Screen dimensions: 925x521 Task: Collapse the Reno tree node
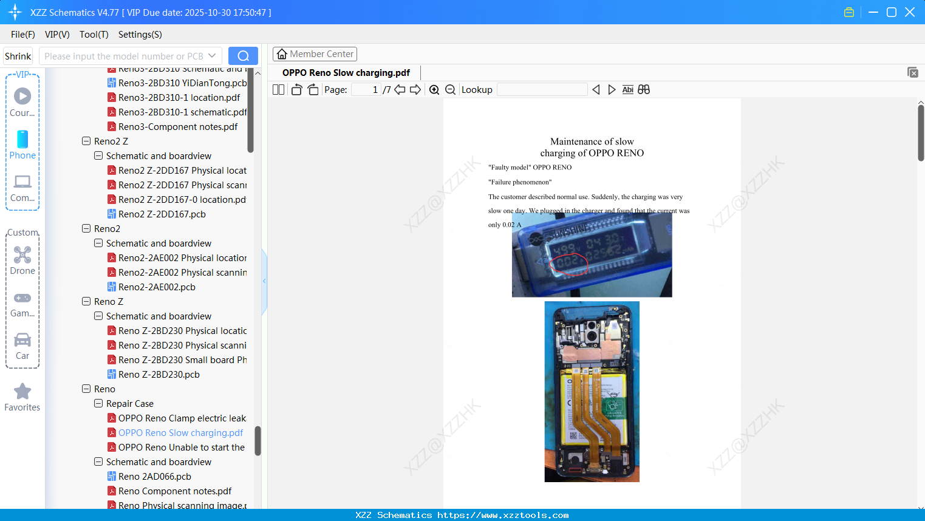[x=86, y=389]
